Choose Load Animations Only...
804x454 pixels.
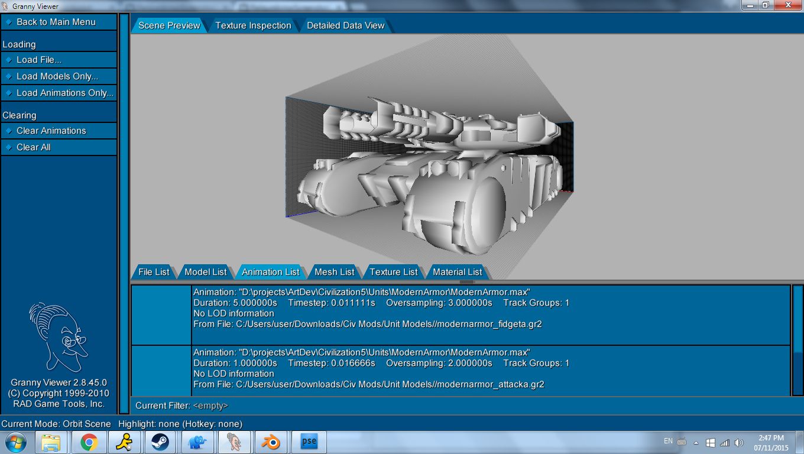(x=59, y=93)
